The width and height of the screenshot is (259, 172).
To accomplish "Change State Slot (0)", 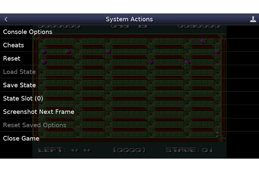I will (129, 99).
